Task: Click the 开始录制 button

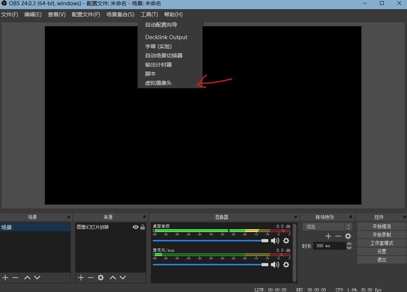Action: (x=382, y=235)
